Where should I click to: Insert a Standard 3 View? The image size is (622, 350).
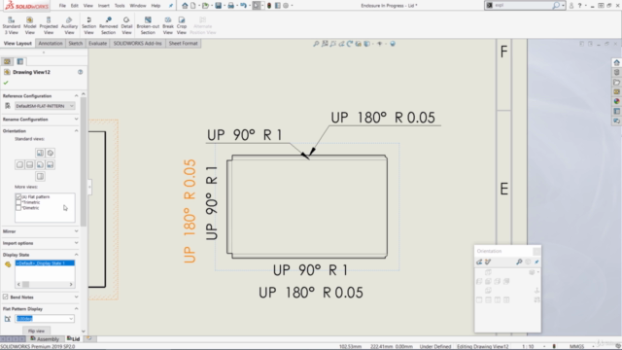point(11,26)
